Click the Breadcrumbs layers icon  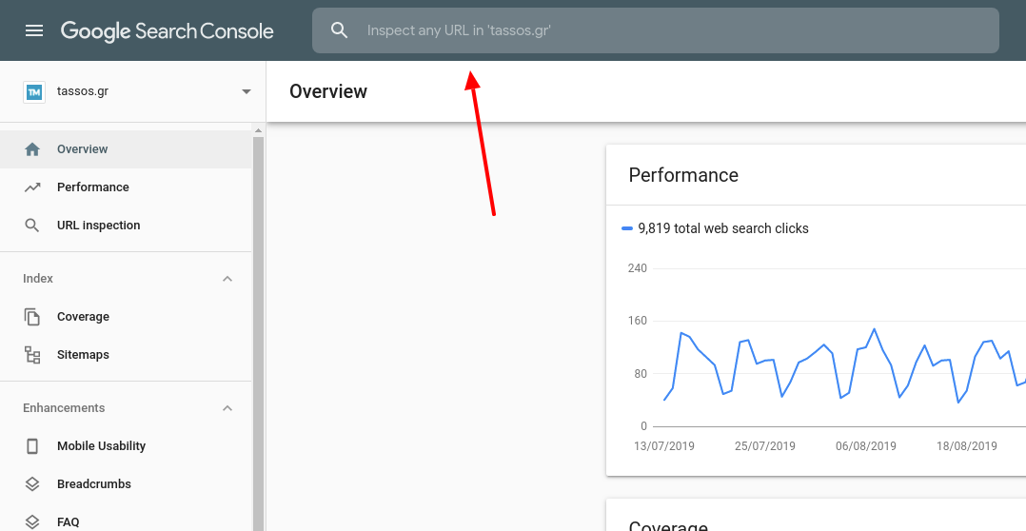tap(32, 484)
